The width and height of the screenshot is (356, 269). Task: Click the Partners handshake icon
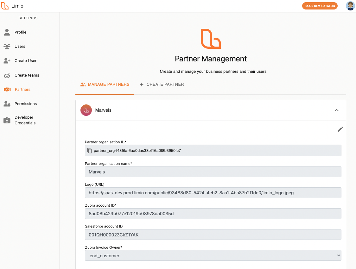(x=7, y=89)
